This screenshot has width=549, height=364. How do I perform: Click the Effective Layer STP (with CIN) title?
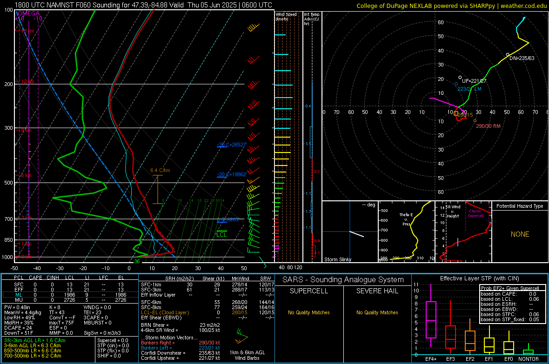click(x=479, y=278)
